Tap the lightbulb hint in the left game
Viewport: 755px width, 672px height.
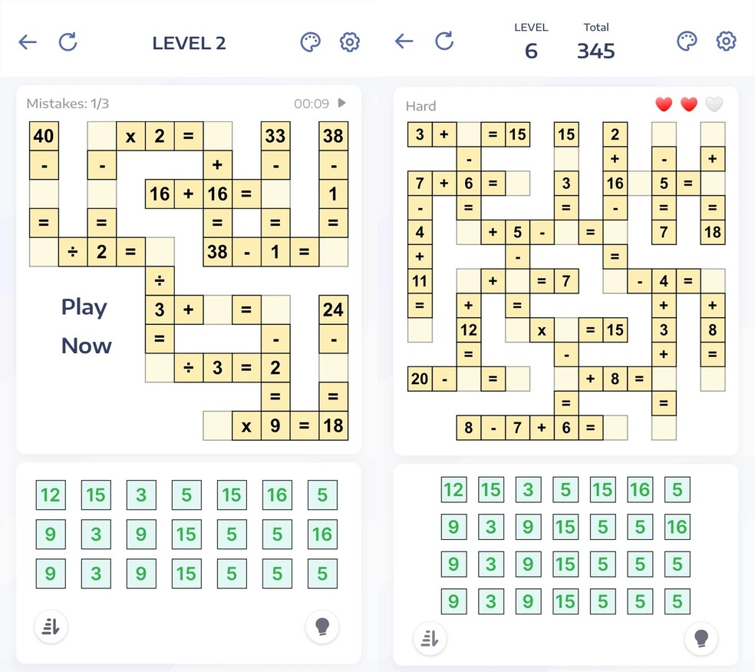[322, 627]
